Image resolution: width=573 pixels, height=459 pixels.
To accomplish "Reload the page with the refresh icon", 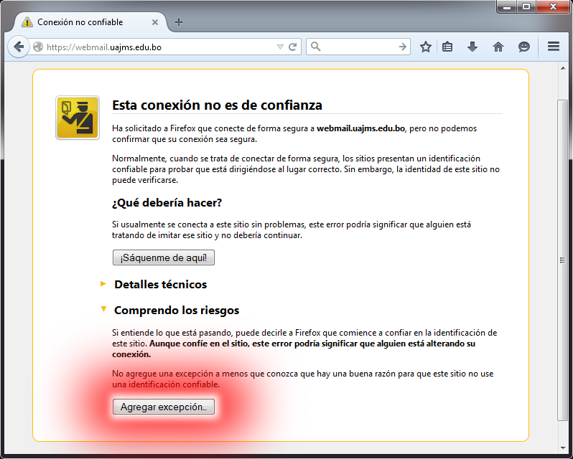I will click(293, 47).
